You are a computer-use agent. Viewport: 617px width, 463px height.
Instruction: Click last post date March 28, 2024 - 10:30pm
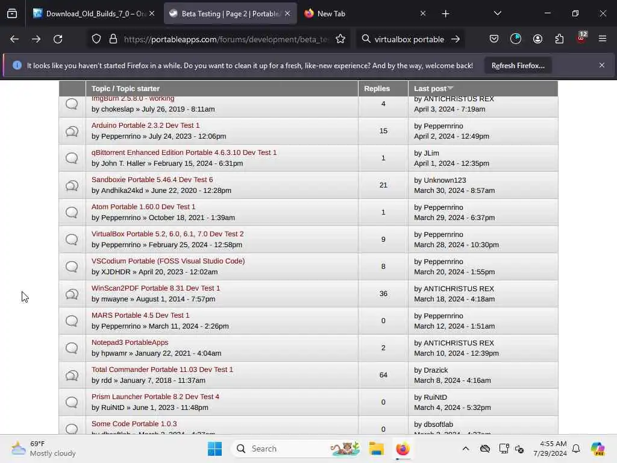457,245
